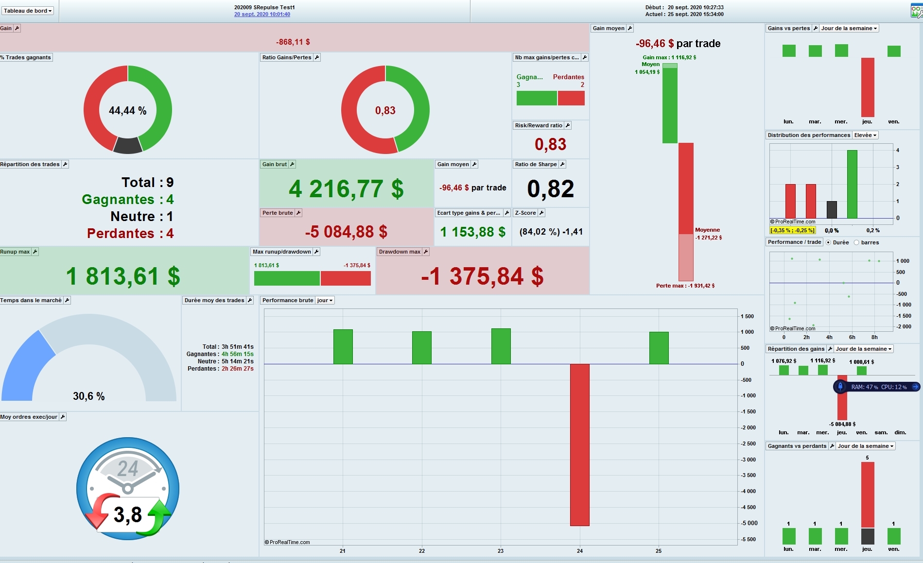This screenshot has height=563, width=923.
Task: Expand the Elevée distribution dropdown
Action: coord(865,135)
